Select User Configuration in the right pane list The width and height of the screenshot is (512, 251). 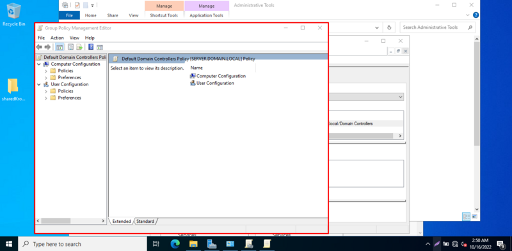(x=212, y=83)
